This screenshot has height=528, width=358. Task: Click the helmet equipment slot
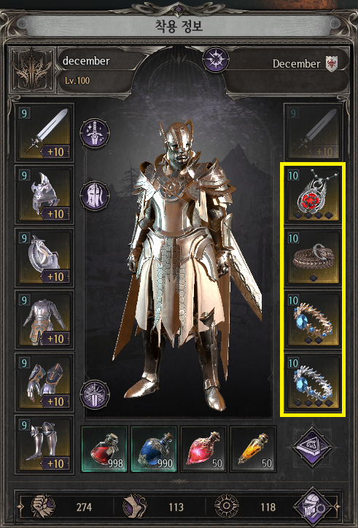(x=44, y=195)
